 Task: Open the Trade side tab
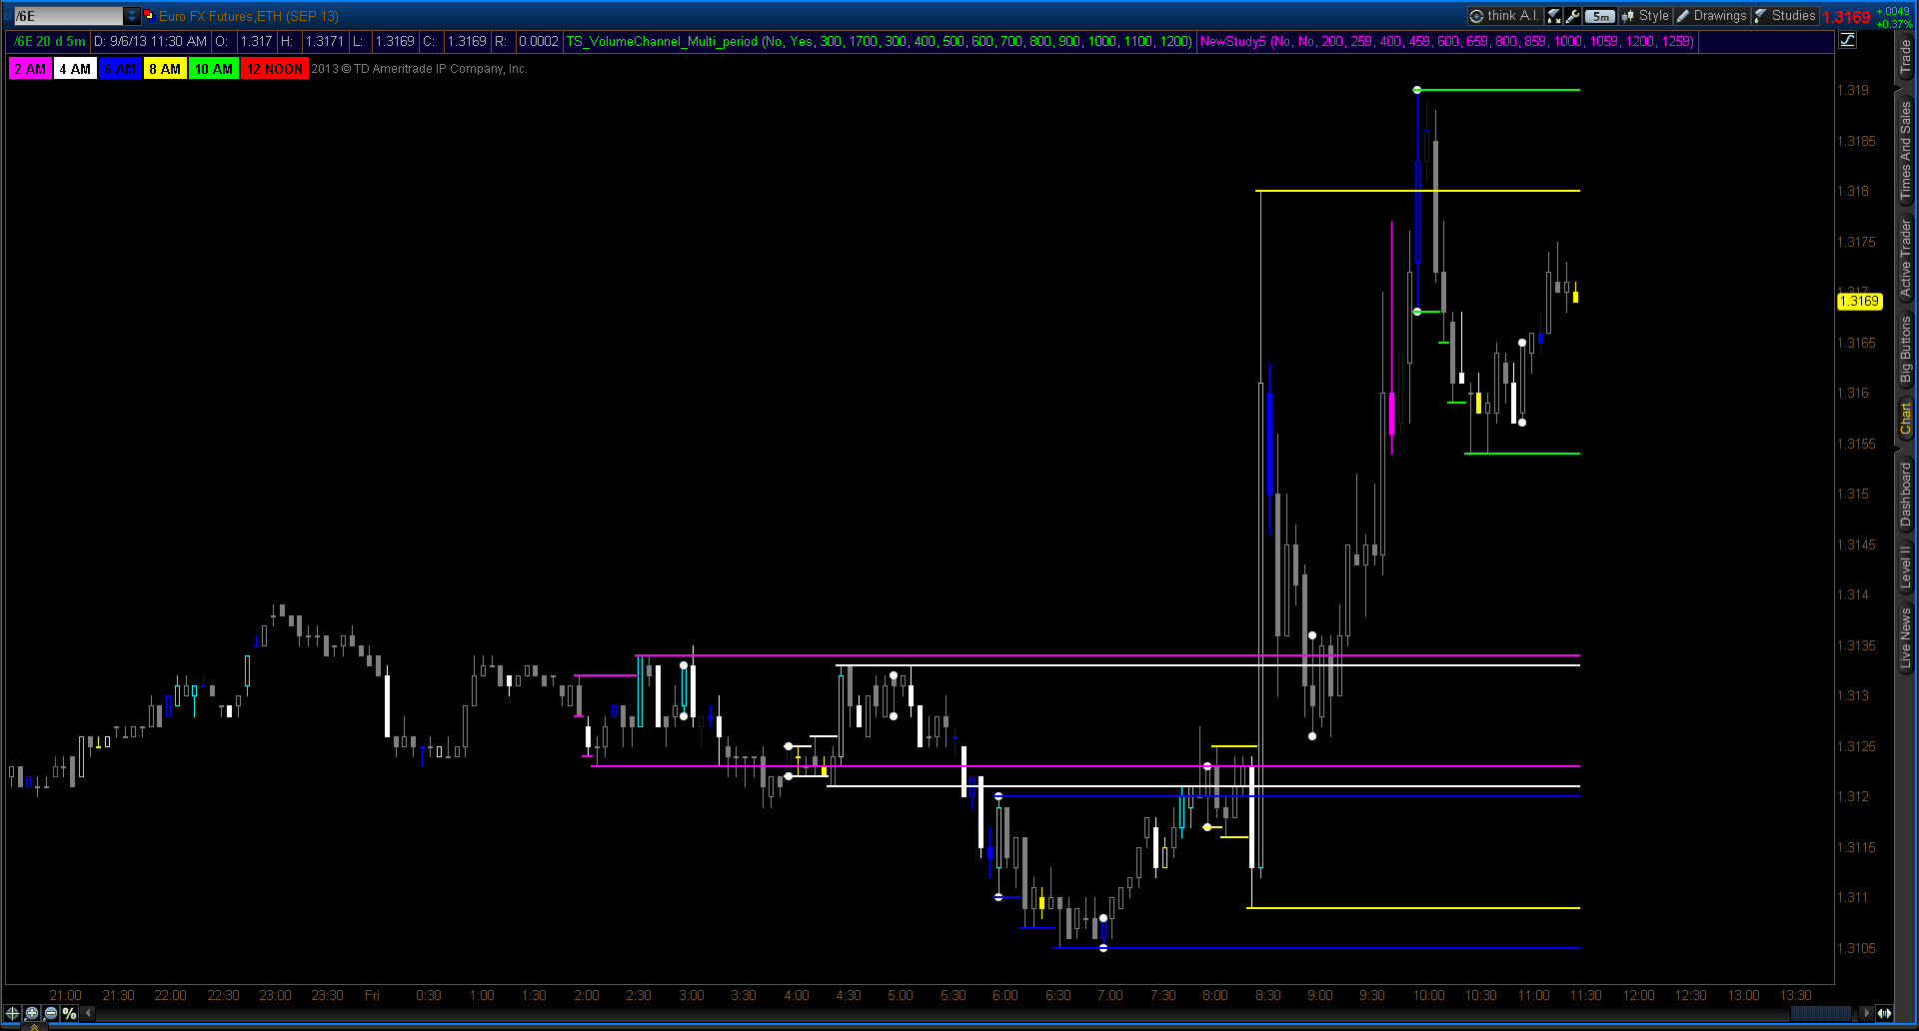point(1906,58)
